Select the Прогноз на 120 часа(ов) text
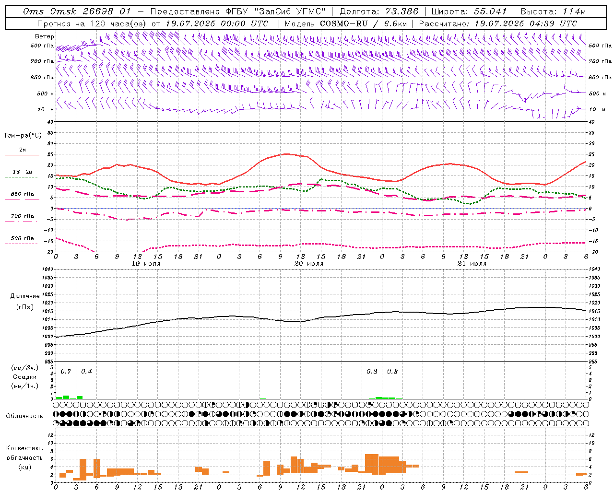 tap(93, 23)
